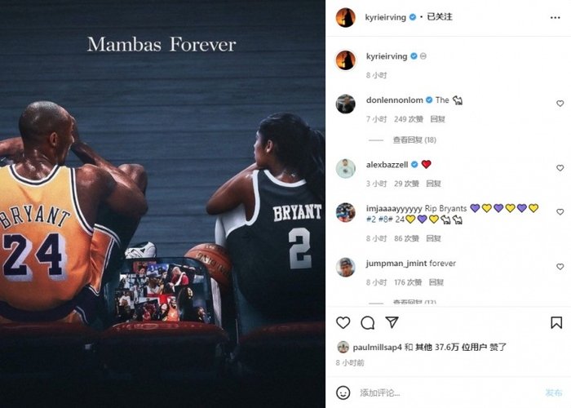Toggle the 已关注 following status
The image size is (571, 408).
(x=440, y=17)
